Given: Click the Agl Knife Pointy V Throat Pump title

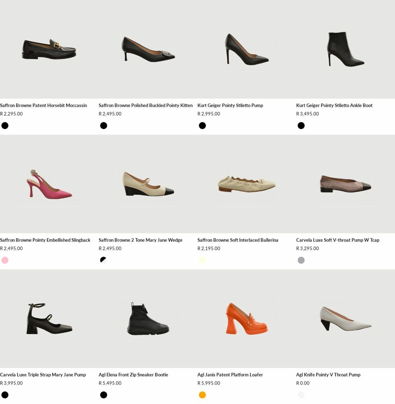Looking at the screenshot, I should [x=328, y=375].
